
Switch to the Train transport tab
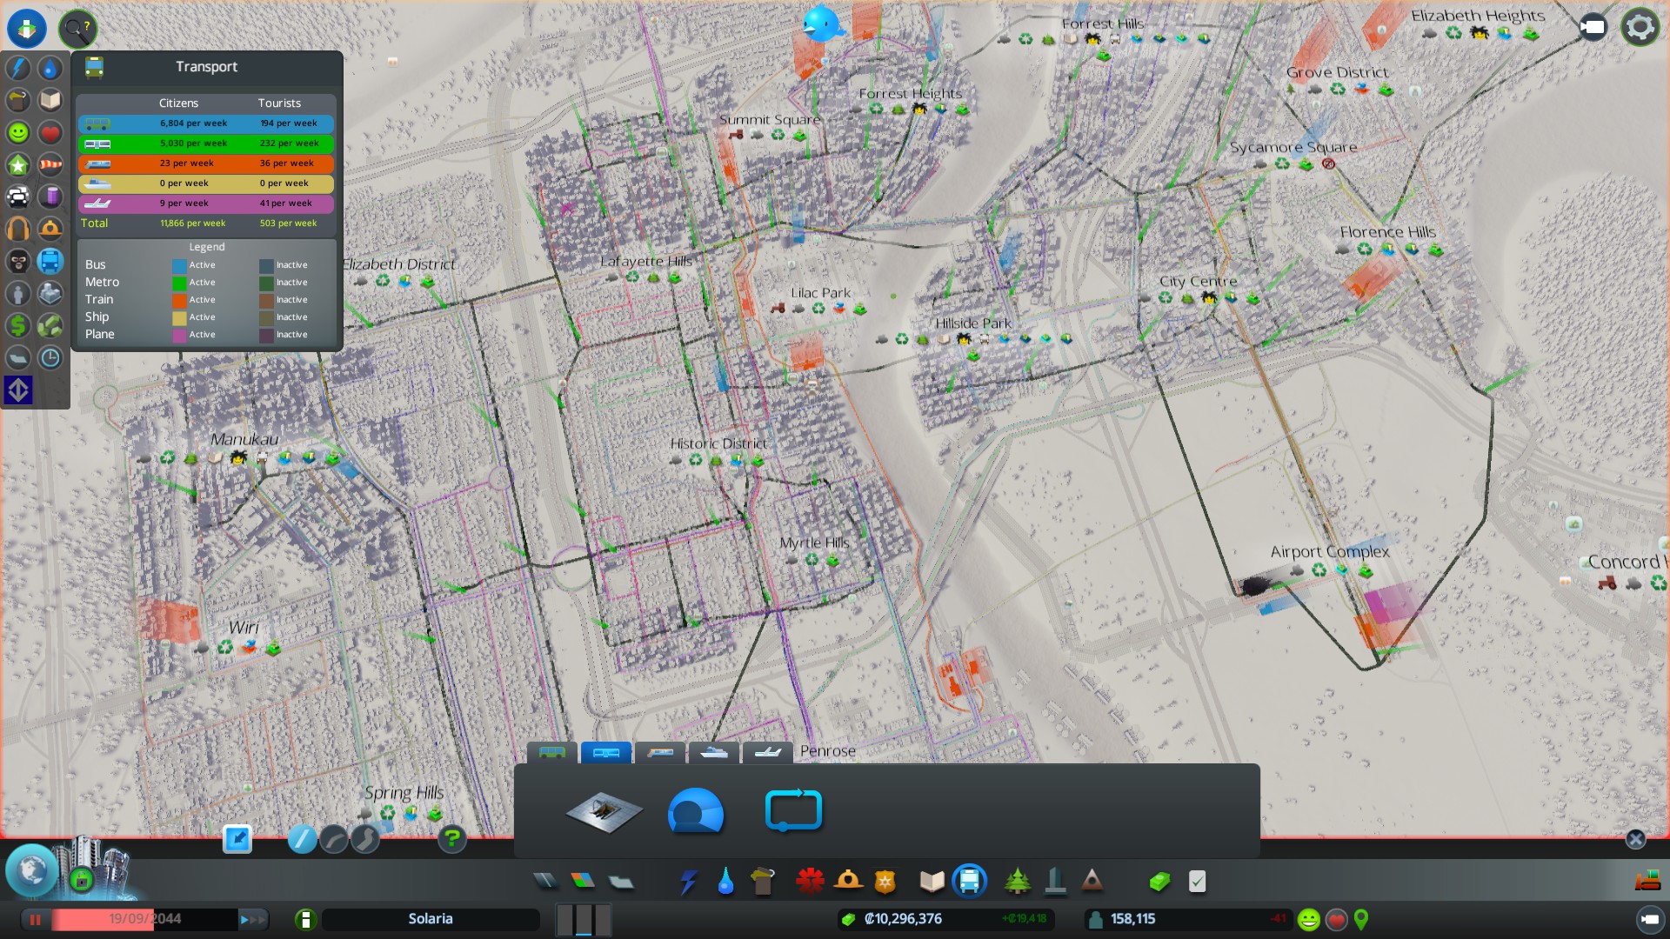[660, 753]
